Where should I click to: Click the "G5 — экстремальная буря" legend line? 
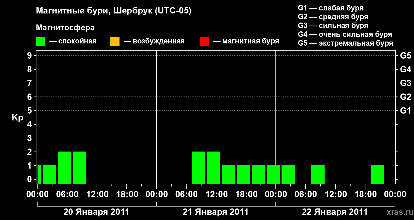(x=346, y=43)
